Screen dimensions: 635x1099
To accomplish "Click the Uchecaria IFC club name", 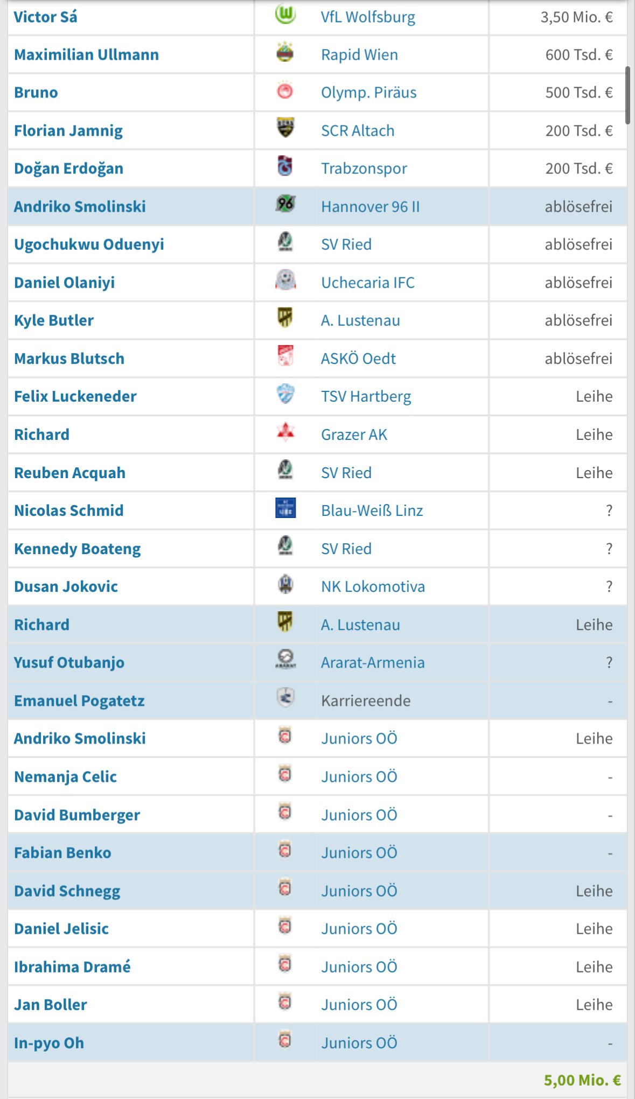I will (368, 283).
